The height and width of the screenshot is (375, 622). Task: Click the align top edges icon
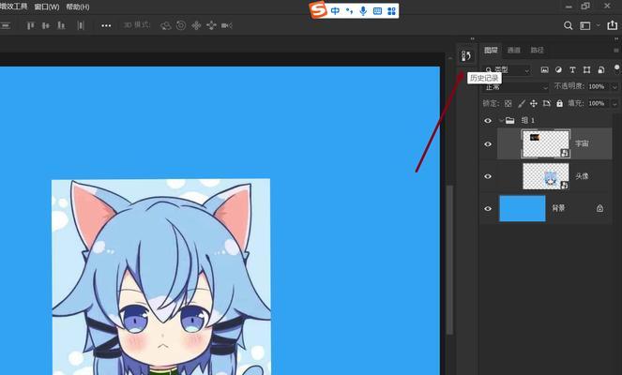[x=31, y=25]
